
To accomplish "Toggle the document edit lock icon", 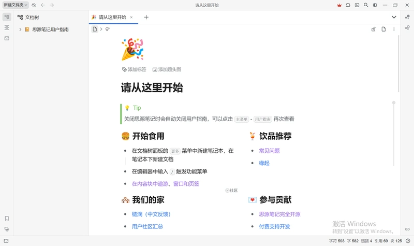I will (373, 29).
